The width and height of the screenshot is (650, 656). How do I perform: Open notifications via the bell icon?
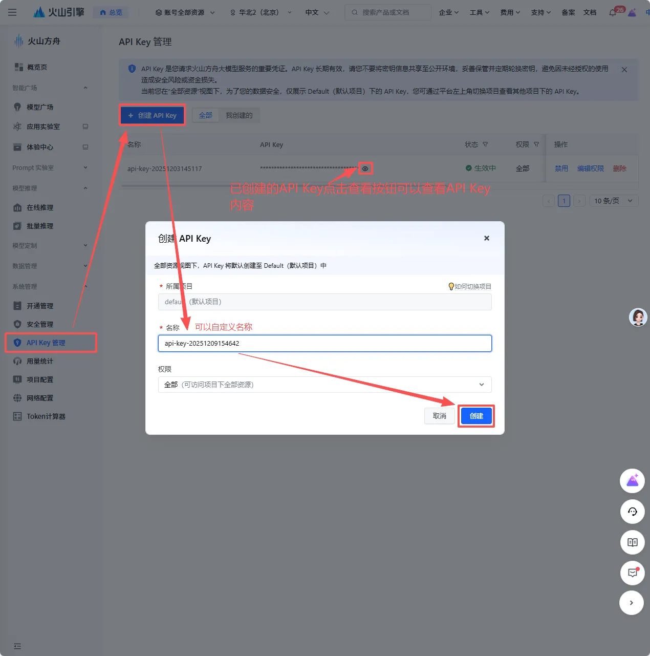(x=613, y=12)
